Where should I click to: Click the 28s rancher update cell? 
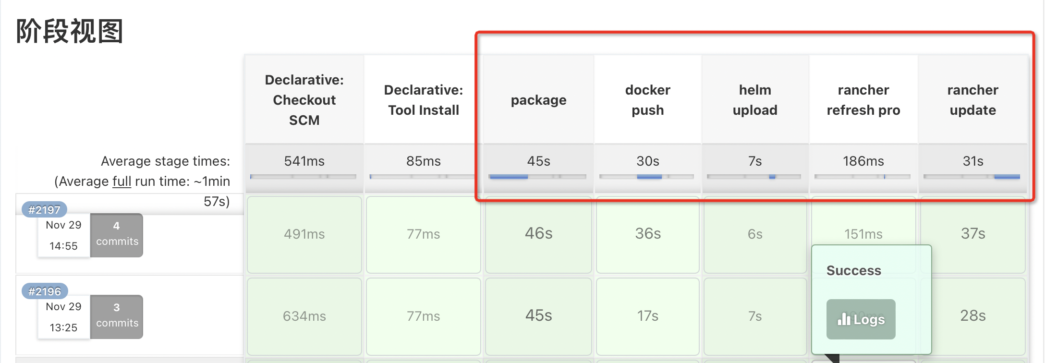click(973, 316)
